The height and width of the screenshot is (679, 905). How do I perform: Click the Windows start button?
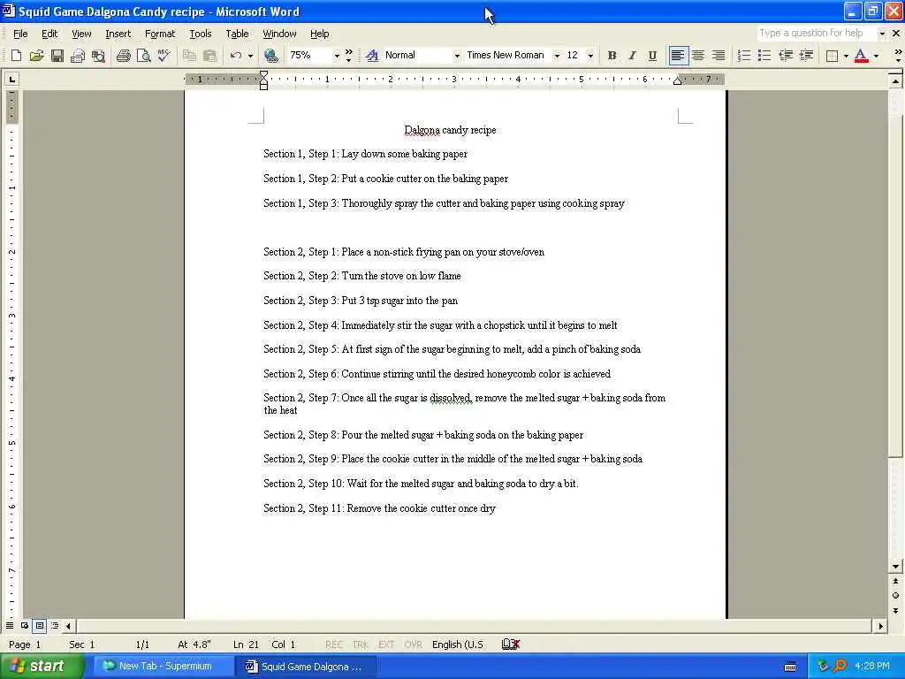42,666
